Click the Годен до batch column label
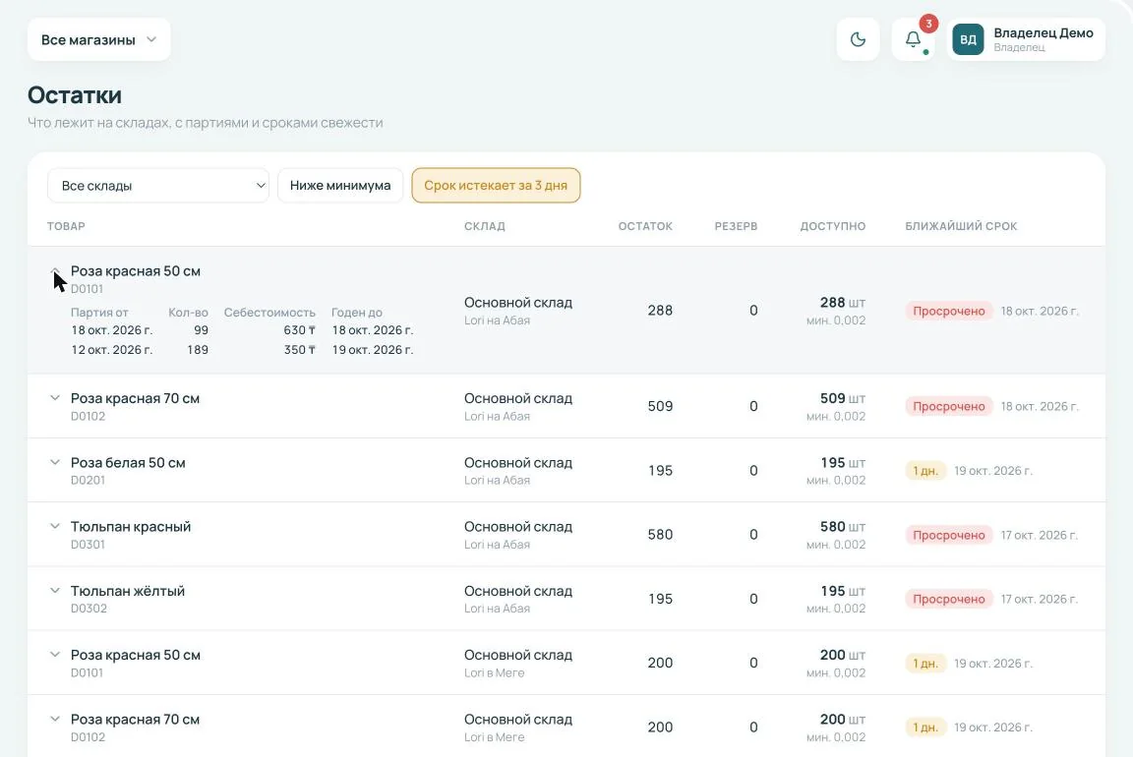Screen dimensions: 1133x757 (x=357, y=313)
